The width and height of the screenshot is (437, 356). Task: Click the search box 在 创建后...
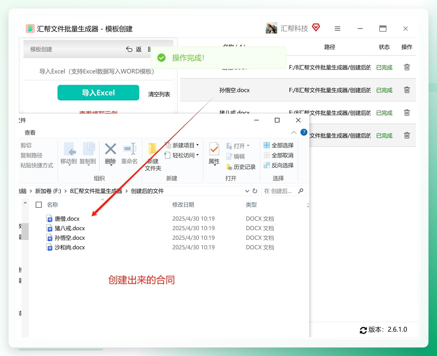click(x=284, y=191)
